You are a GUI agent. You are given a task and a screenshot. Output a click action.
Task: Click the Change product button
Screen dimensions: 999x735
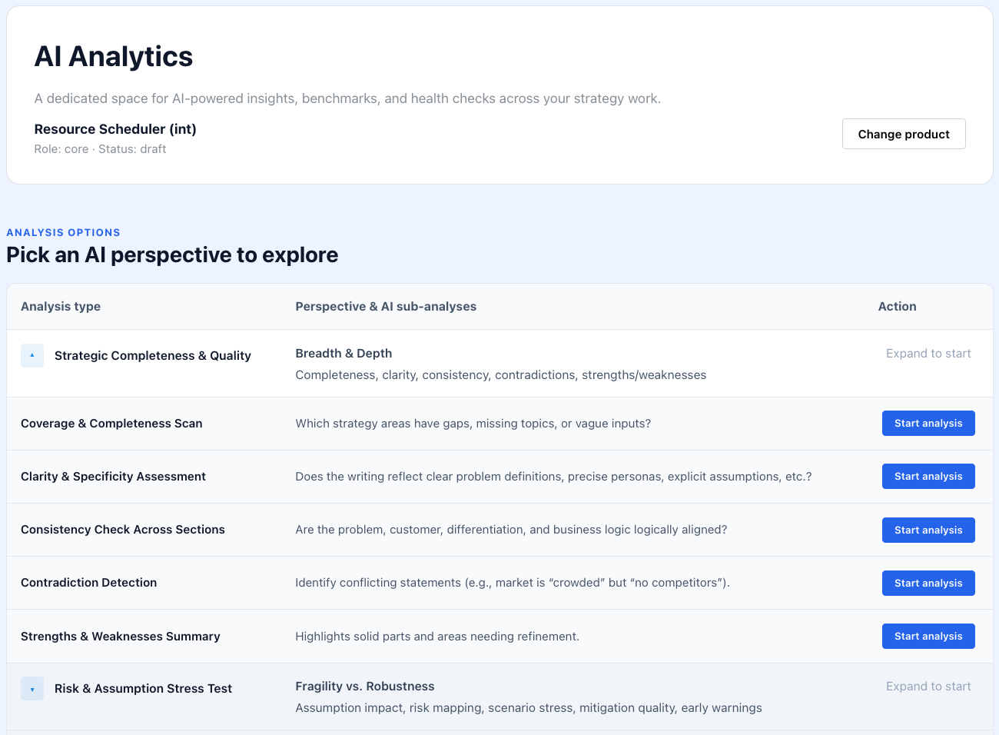click(904, 134)
